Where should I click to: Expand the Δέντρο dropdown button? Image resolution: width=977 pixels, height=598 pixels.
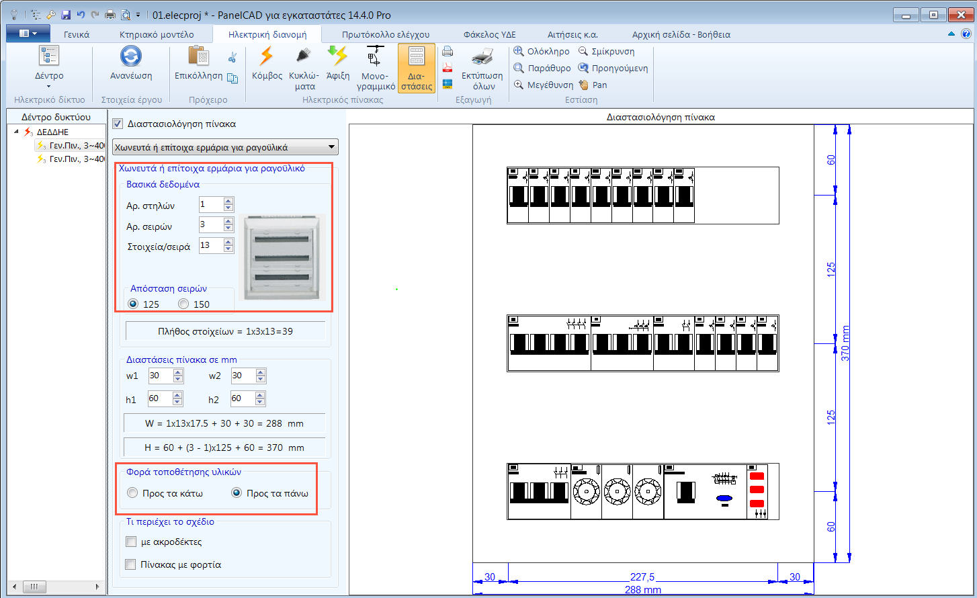(49, 85)
